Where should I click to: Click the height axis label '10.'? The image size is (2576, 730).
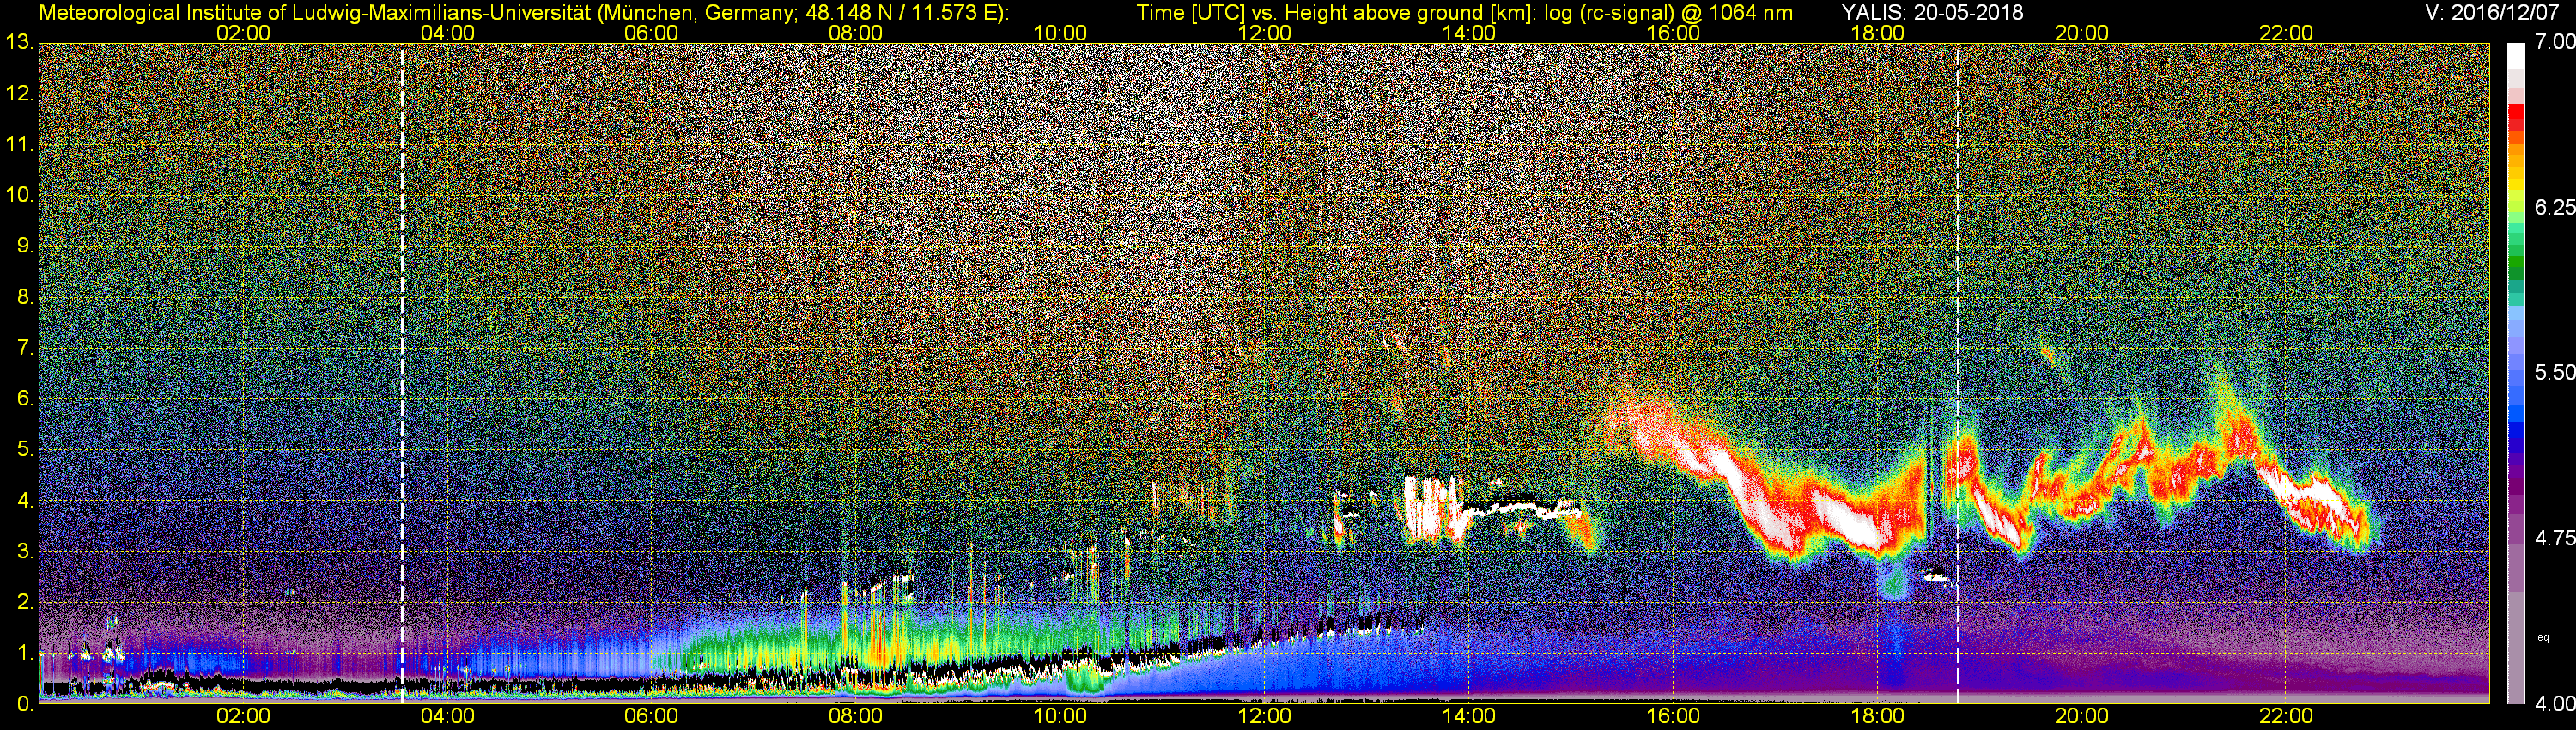pyautogui.click(x=20, y=195)
